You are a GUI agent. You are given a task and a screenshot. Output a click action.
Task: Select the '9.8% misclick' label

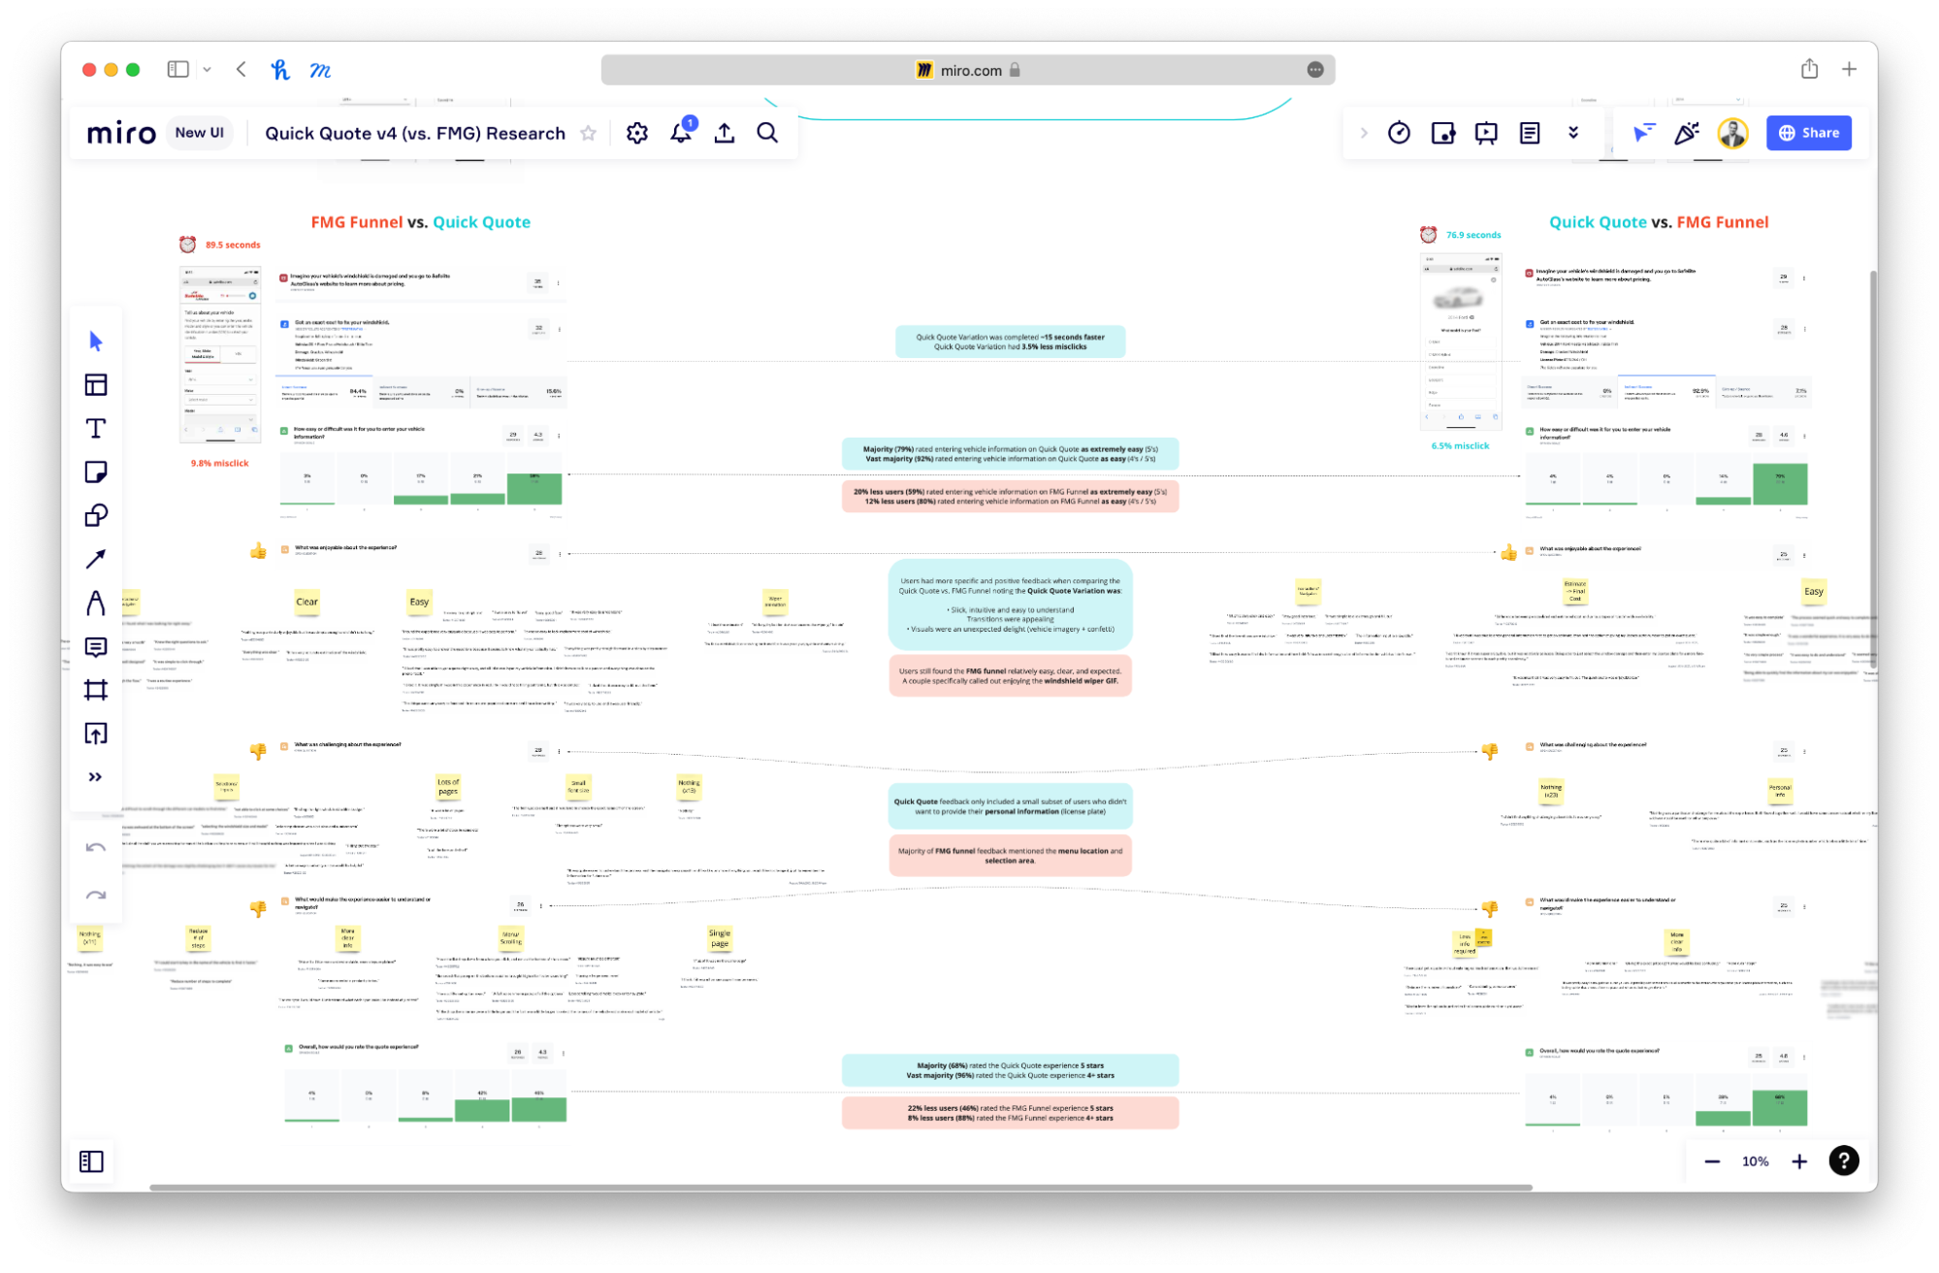tap(220, 464)
